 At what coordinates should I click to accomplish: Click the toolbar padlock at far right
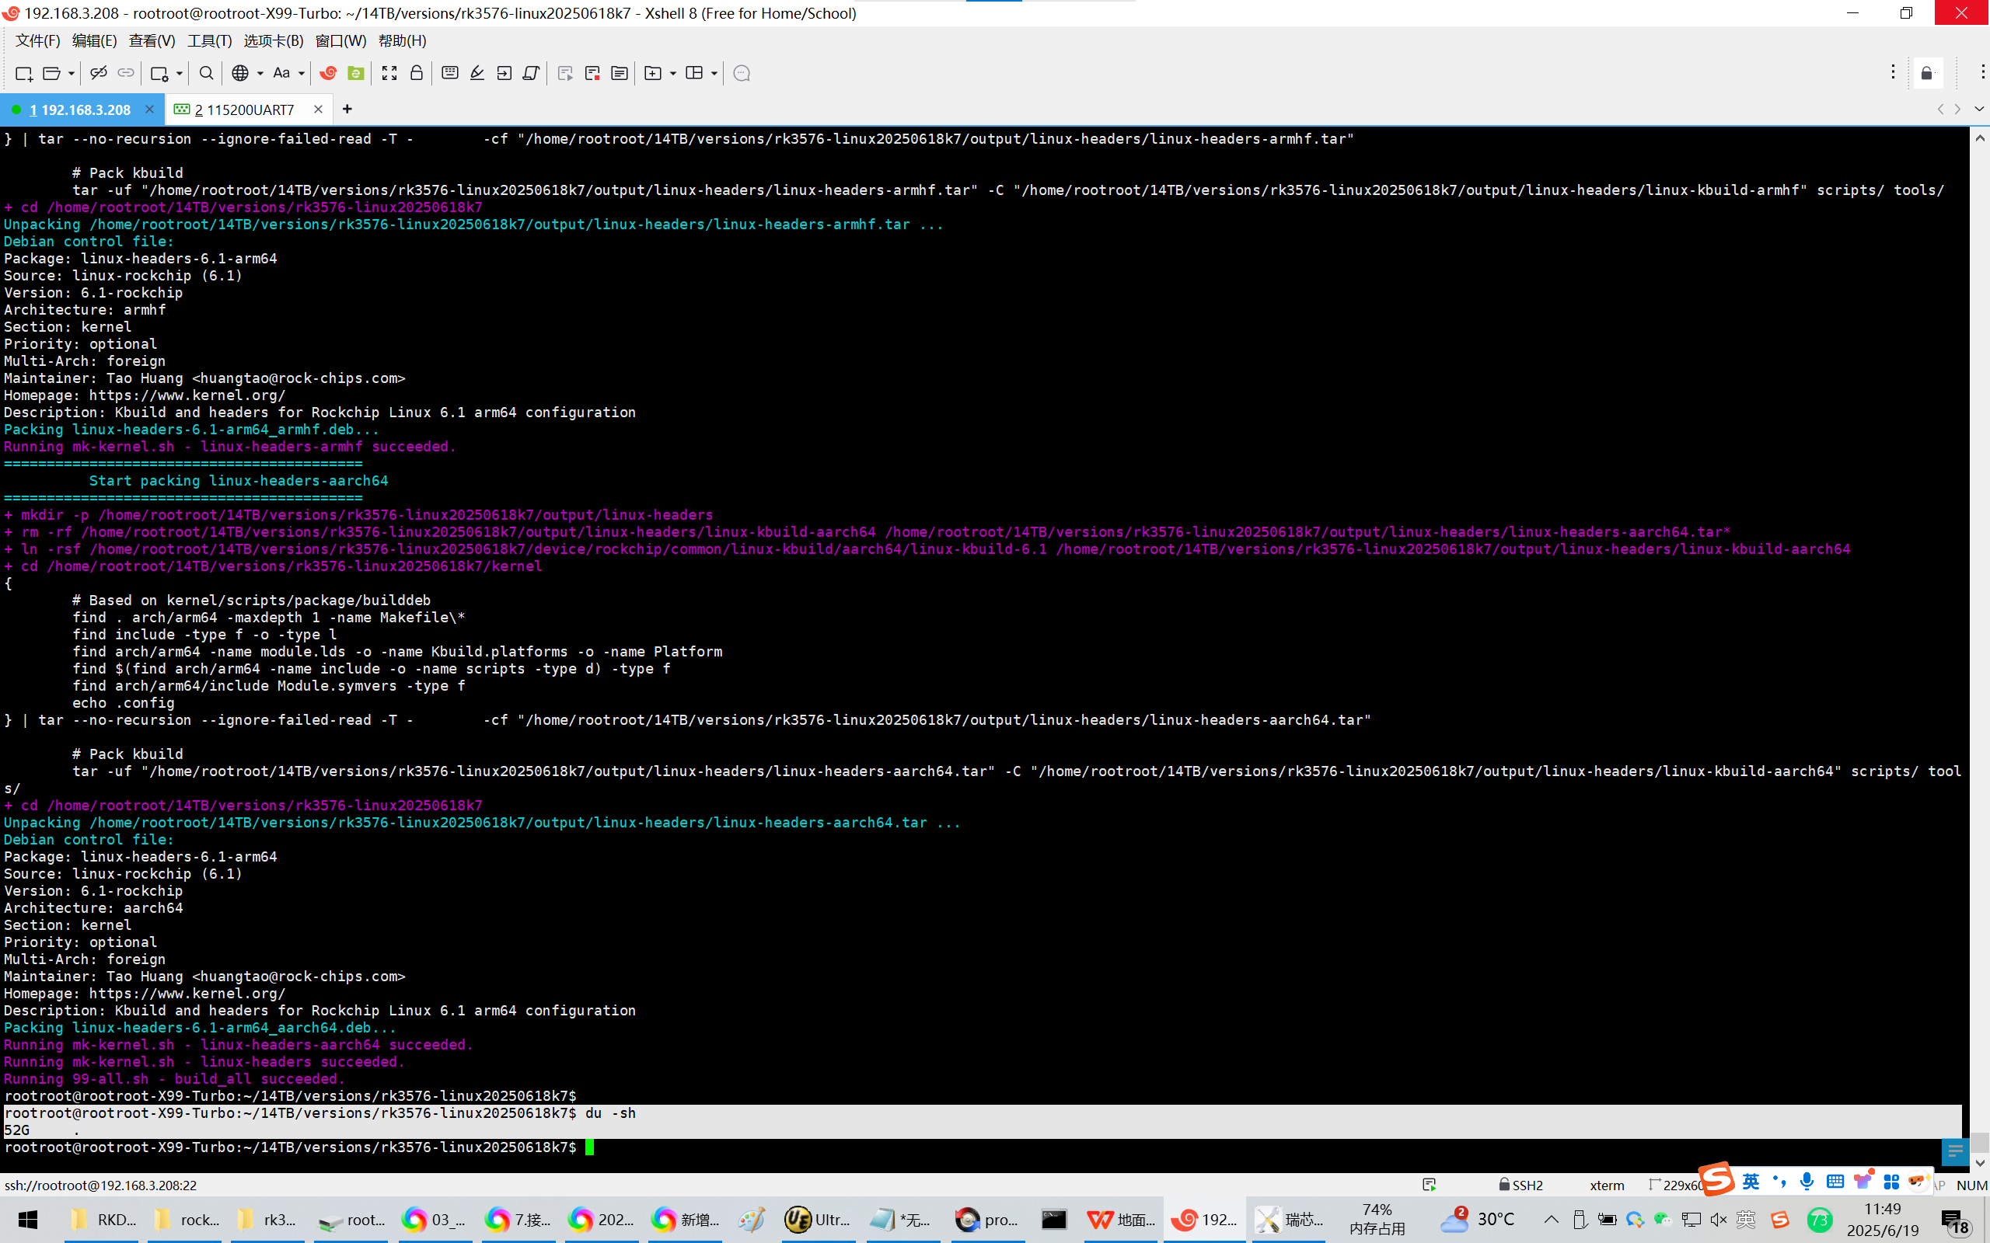[x=1927, y=74]
